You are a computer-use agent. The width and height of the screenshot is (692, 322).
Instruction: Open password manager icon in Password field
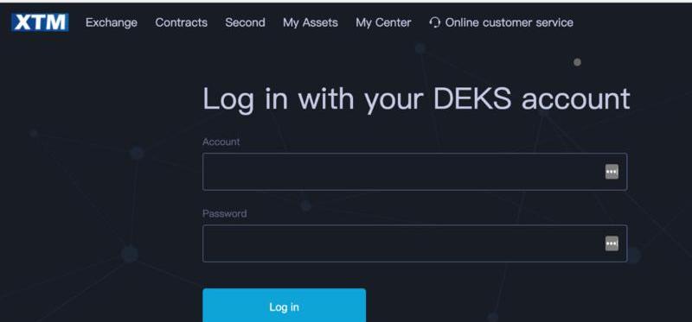point(612,243)
